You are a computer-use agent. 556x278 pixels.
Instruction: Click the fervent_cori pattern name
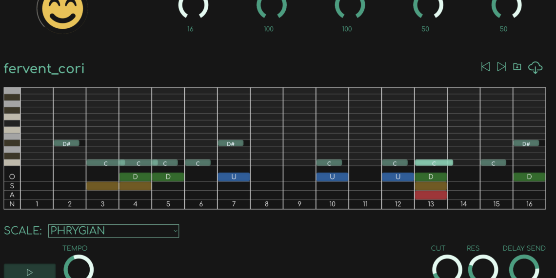(44, 68)
